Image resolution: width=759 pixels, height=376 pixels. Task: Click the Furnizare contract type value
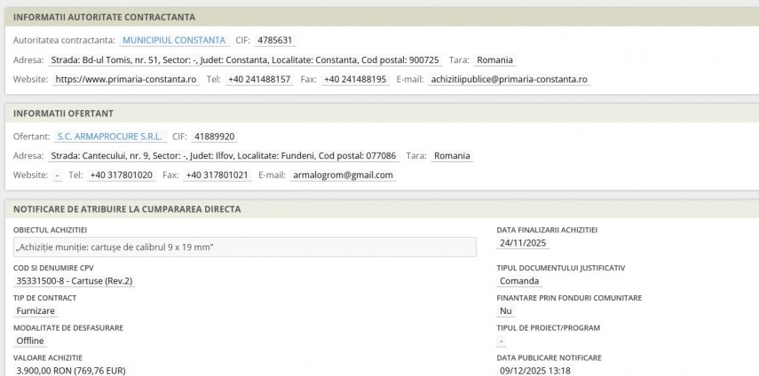point(36,311)
